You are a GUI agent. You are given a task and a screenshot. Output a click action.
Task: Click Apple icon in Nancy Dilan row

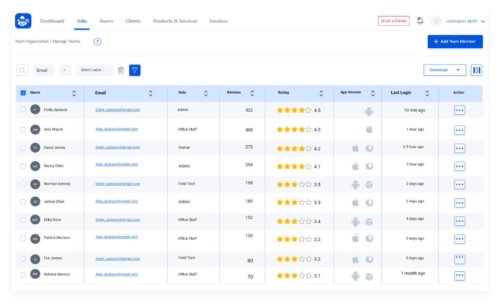(x=356, y=166)
